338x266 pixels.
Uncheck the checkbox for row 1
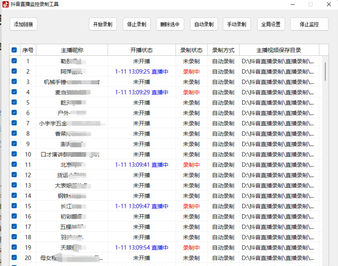14,61
